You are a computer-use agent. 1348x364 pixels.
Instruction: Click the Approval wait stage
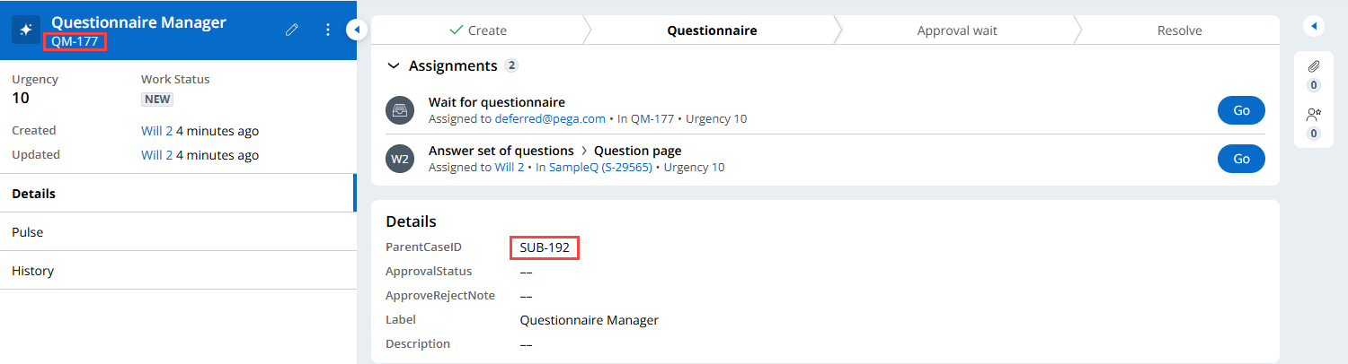pos(956,30)
